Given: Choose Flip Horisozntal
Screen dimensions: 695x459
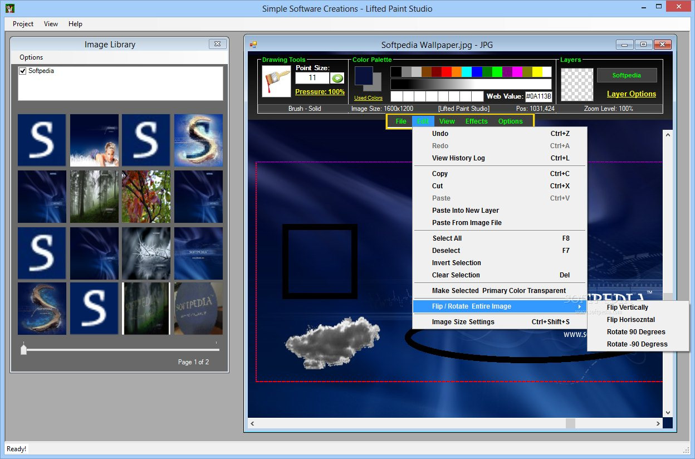Looking at the screenshot, I should pyautogui.click(x=638, y=320).
